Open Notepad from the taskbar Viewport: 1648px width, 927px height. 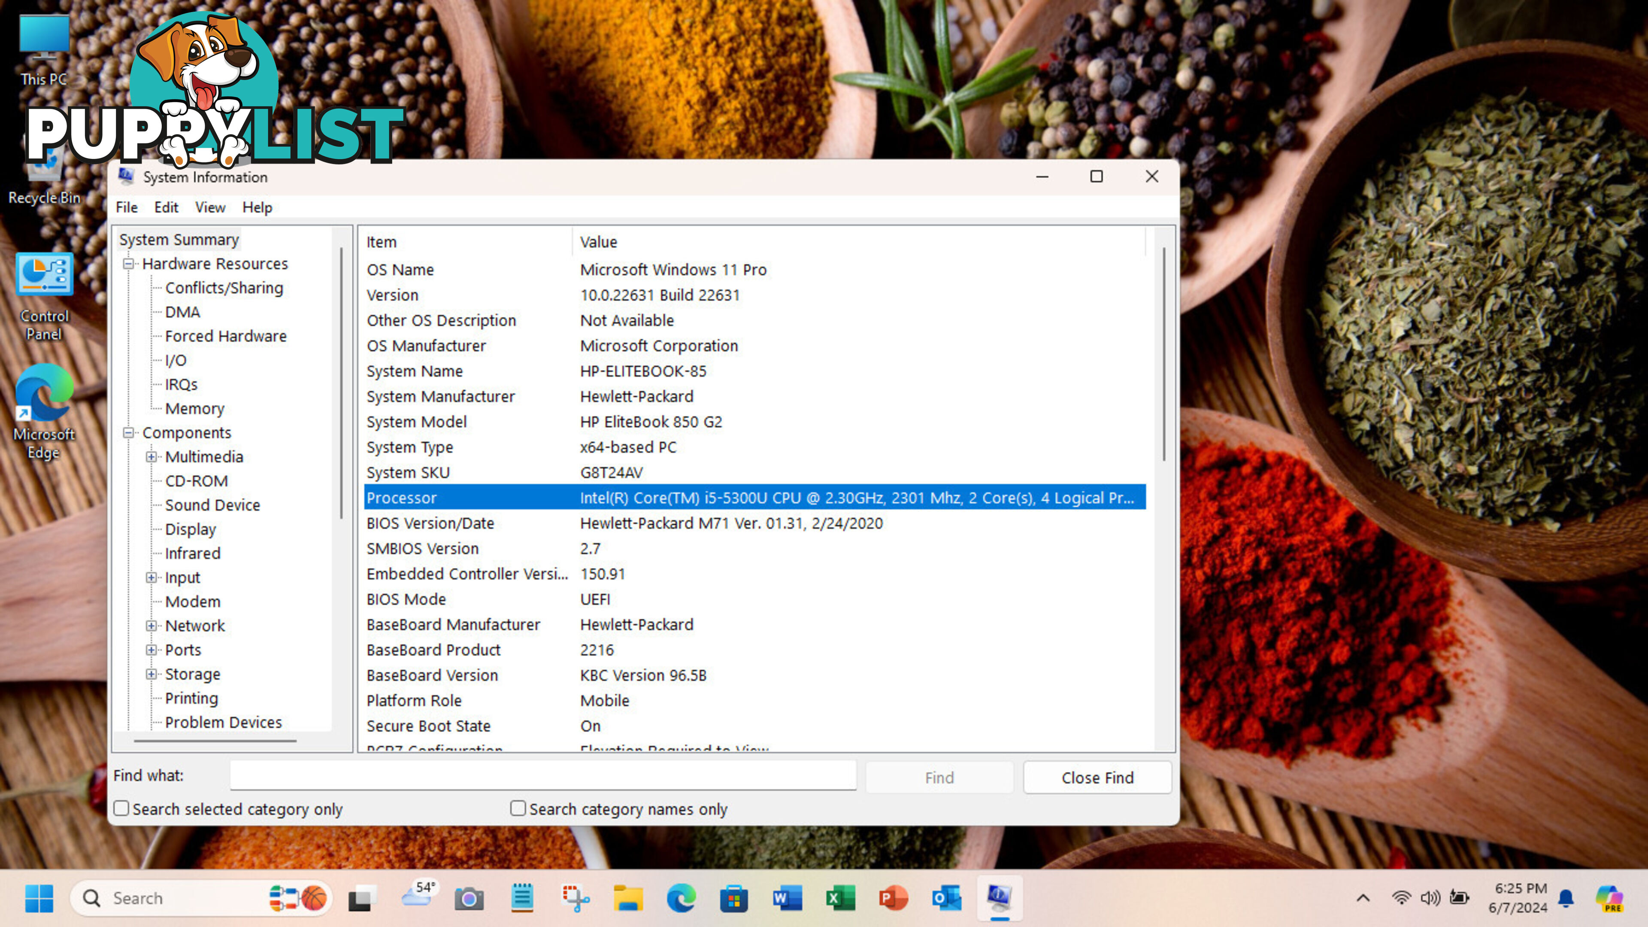pyautogui.click(x=522, y=898)
